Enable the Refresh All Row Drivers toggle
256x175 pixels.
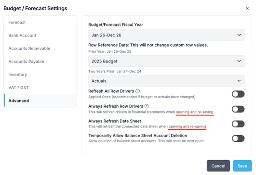pyautogui.click(x=238, y=94)
